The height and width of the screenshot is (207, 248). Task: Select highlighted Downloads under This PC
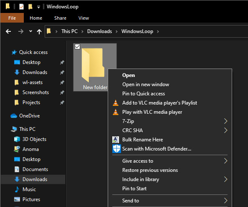33,179
